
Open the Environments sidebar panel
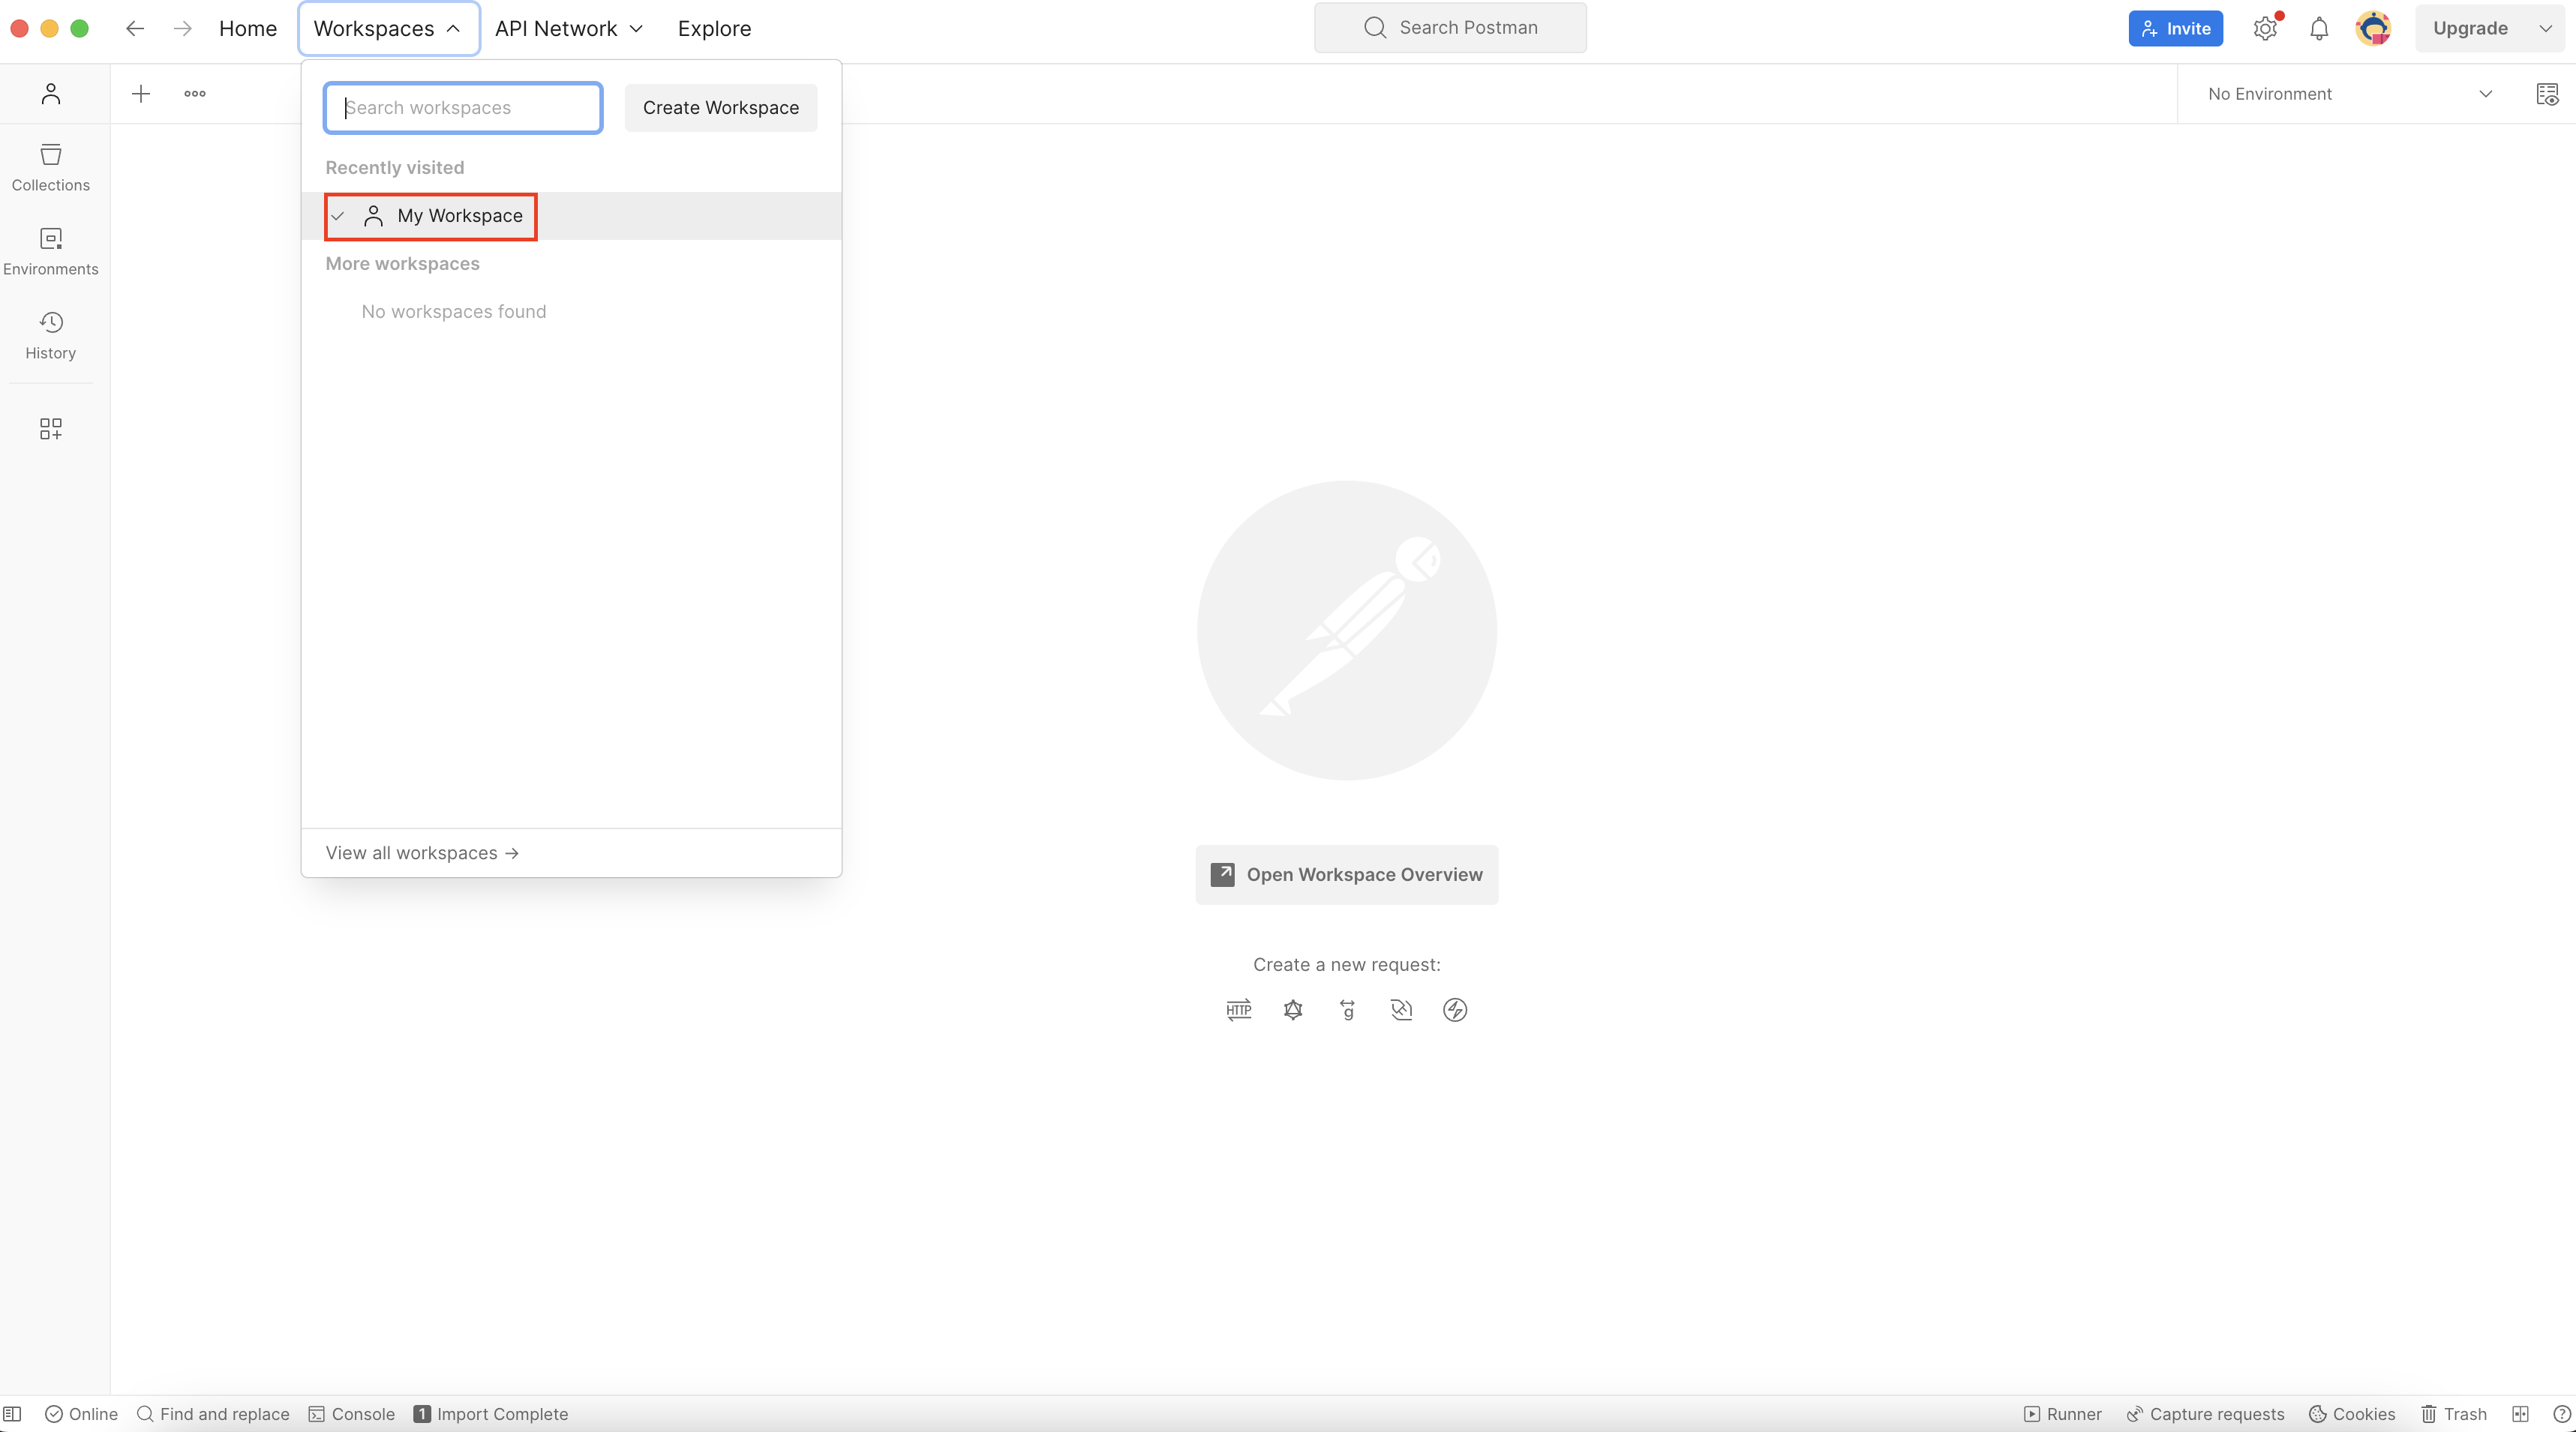[x=50, y=251]
